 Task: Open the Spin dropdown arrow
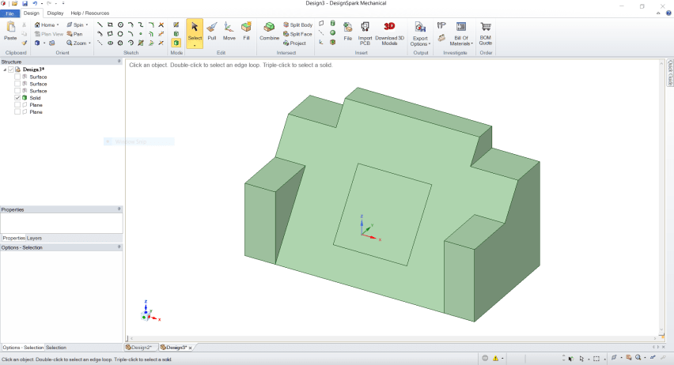pos(86,25)
